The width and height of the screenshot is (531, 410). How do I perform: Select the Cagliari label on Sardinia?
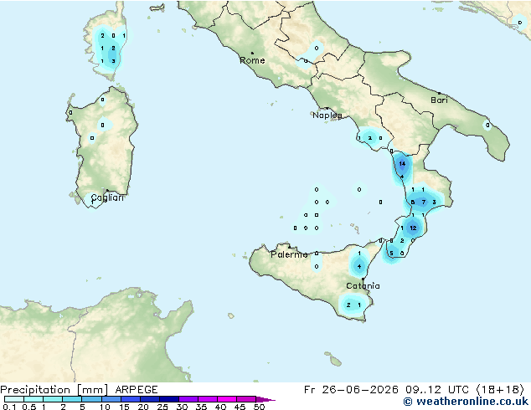pyautogui.click(x=107, y=197)
